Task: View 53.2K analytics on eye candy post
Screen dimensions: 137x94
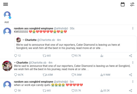Action: coord(105,90)
